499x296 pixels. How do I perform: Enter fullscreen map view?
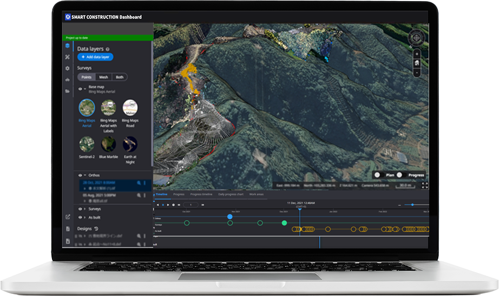tap(424, 185)
